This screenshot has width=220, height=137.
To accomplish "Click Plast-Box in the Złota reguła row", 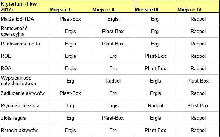I will (113, 118).
